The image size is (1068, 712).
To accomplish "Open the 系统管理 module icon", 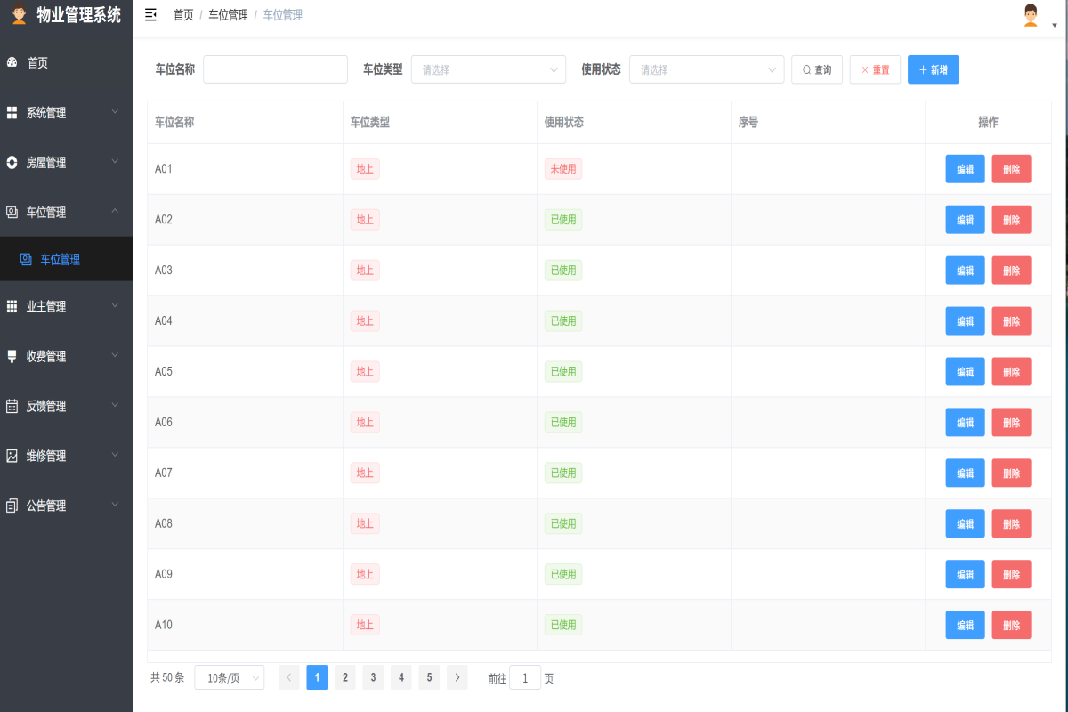I will (12, 112).
